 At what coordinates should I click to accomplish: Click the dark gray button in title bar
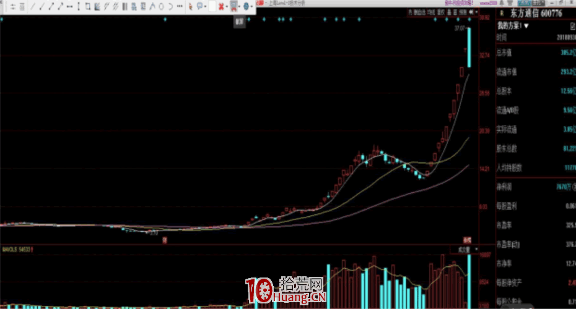pos(539,3)
